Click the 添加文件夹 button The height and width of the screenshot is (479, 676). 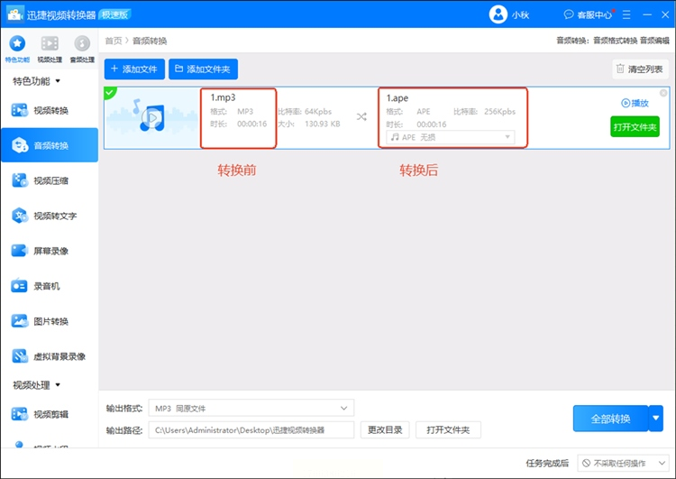tap(203, 69)
